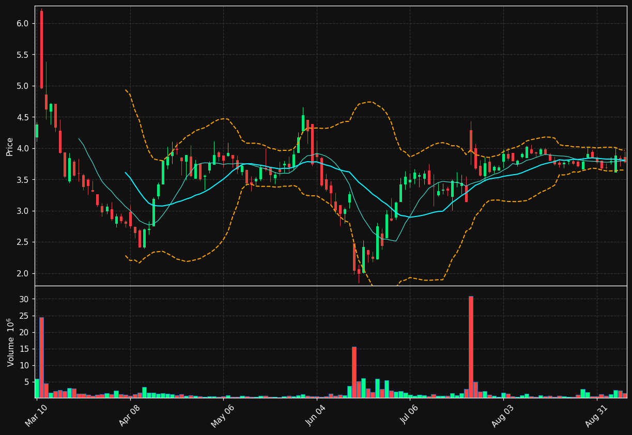
Task: Click the 'Jul 06' date label
Action: point(410,416)
